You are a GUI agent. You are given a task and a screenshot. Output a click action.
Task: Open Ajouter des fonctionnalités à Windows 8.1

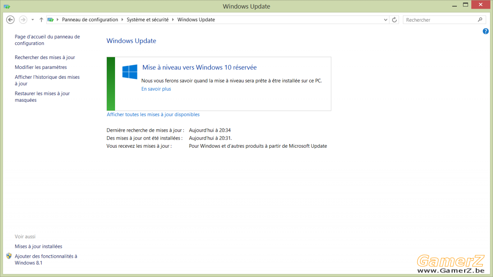[46, 259]
